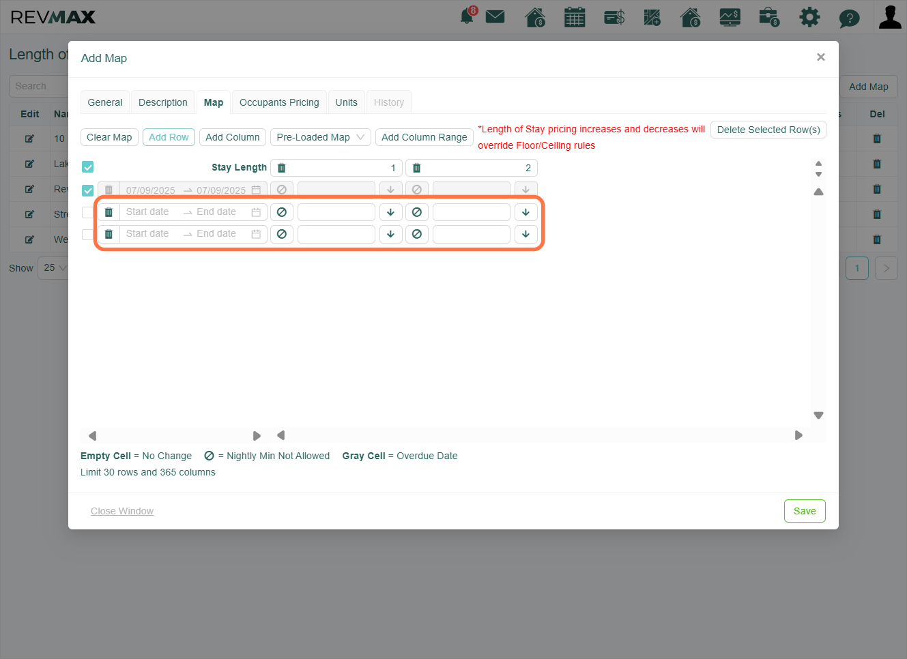Open the mail envelope icon

(495, 16)
